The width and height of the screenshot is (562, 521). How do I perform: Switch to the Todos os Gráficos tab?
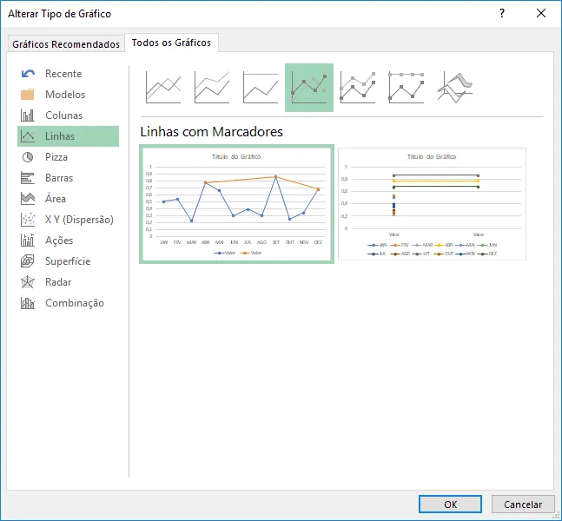pos(171,43)
